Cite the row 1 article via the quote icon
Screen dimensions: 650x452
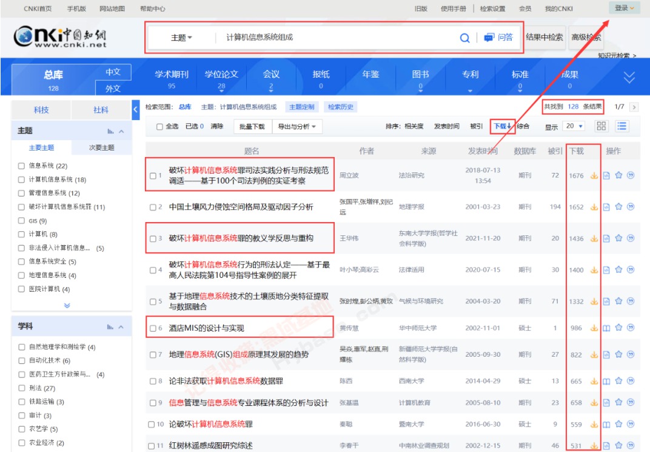coord(631,175)
